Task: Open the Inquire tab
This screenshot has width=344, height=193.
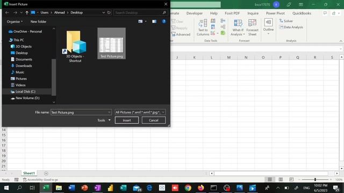Action: point(253,13)
